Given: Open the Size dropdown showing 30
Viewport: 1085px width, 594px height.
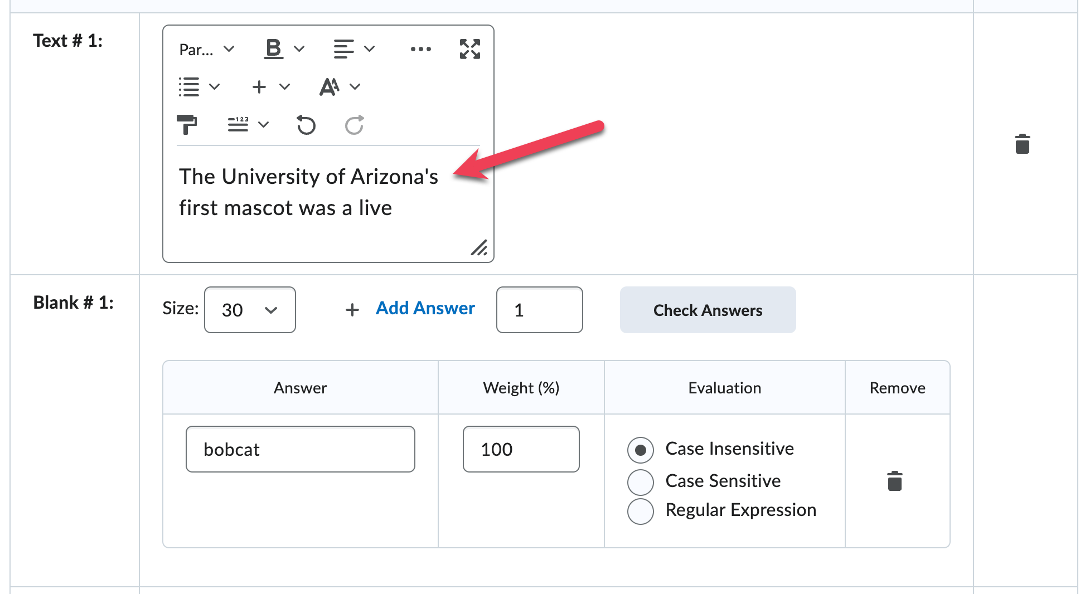Looking at the screenshot, I should tap(250, 310).
